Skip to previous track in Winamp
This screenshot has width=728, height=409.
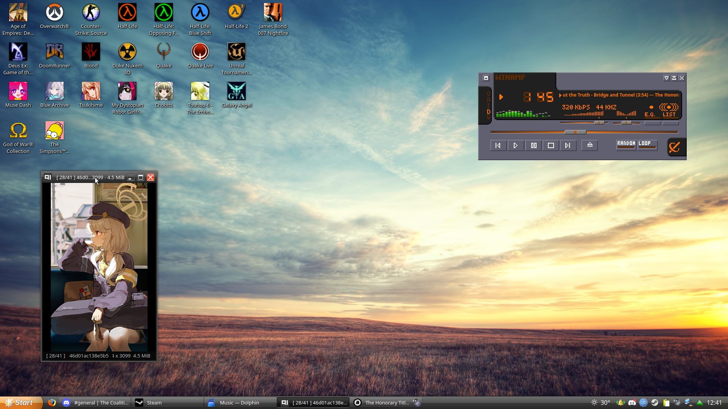[498, 145]
